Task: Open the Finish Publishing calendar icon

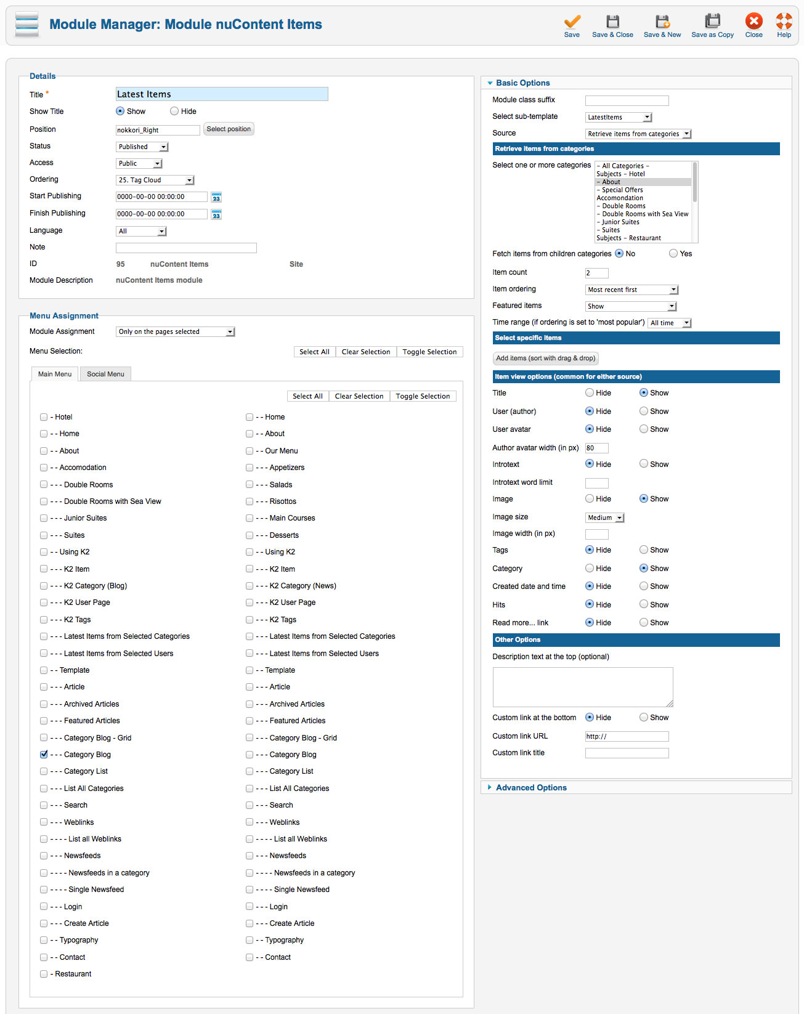Action: point(216,214)
